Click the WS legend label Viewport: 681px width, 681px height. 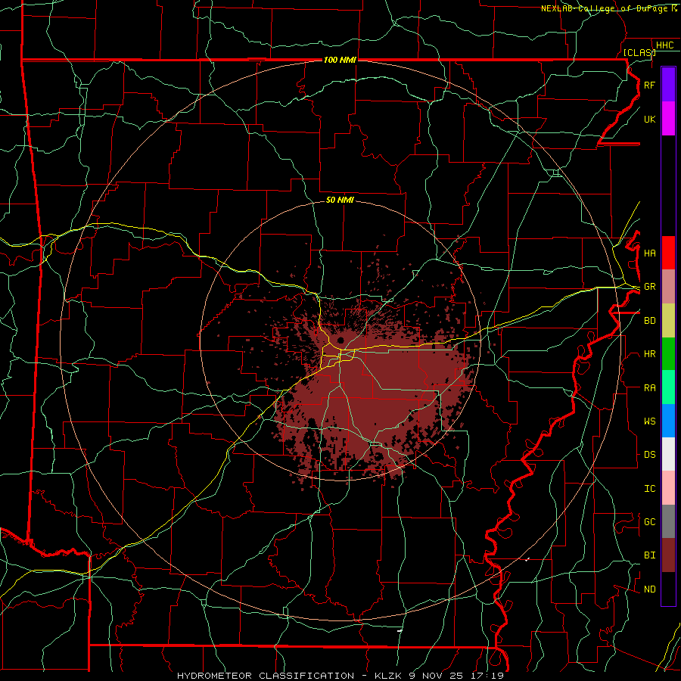click(x=649, y=421)
